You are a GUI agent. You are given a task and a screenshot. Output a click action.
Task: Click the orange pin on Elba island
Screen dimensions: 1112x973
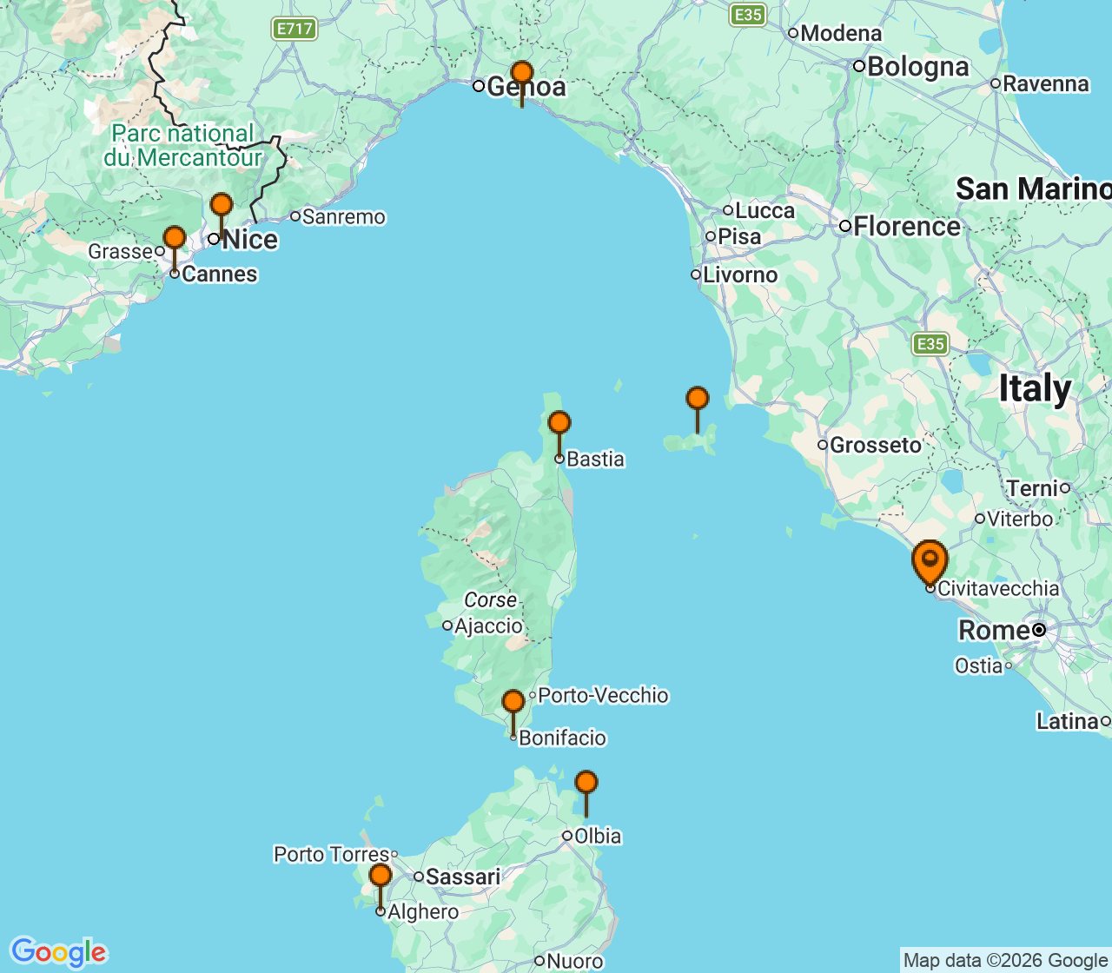[x=698, y=400]
